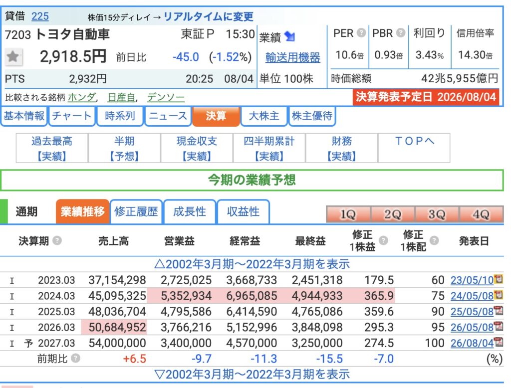This screenshot has width=511, height=388.
Task: Open announcement date 26/05/08 link
Action: click(x=472, y=327)
